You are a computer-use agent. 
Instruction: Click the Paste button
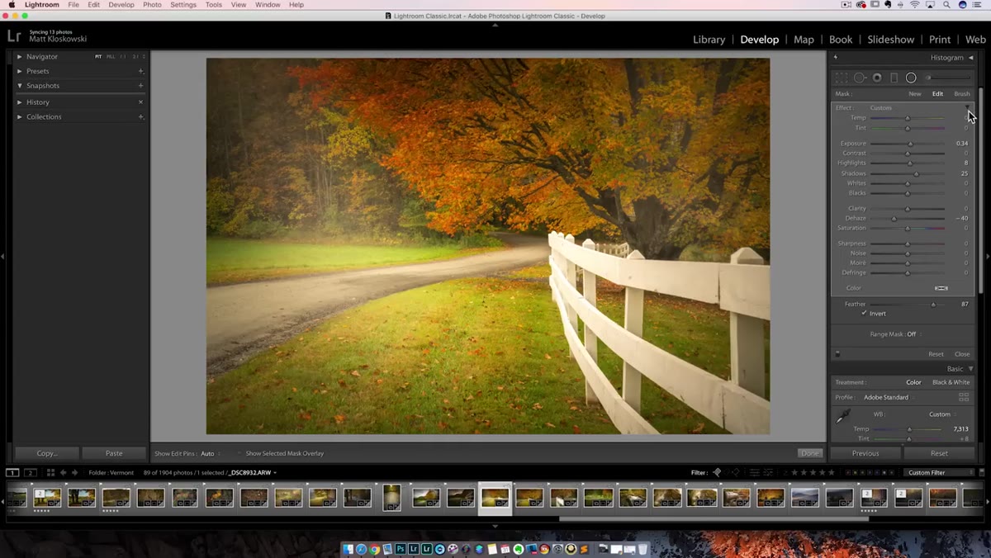(x=114, y=453)
